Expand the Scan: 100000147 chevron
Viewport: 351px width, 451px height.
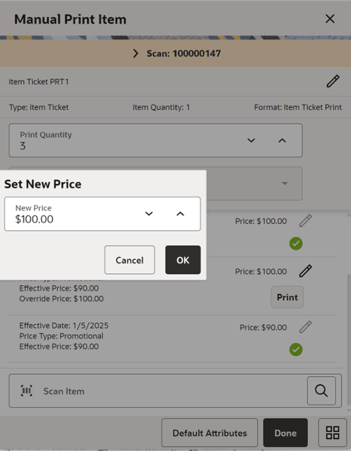click(135, 53)
